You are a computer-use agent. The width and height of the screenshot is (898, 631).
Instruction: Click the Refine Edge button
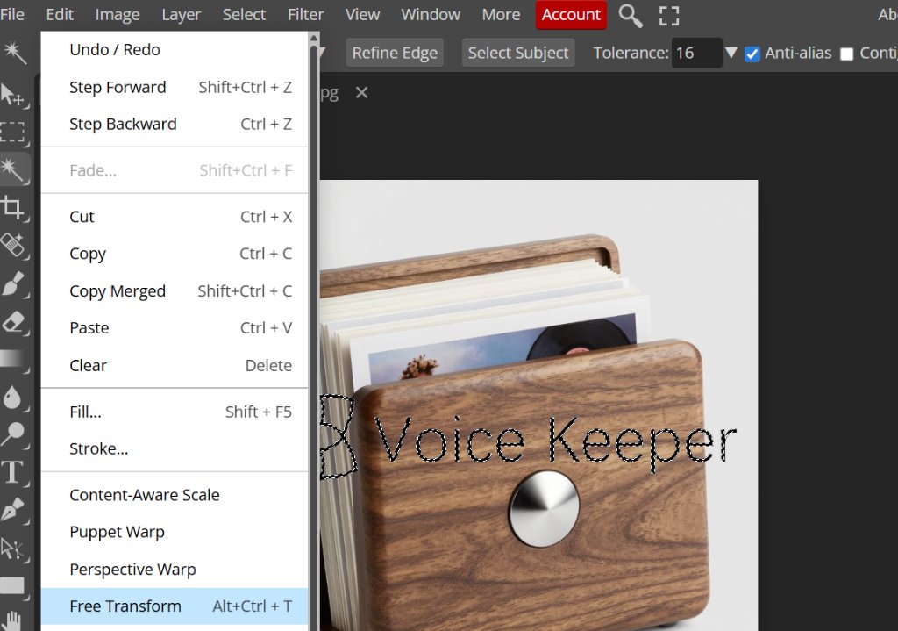(395, 53)
